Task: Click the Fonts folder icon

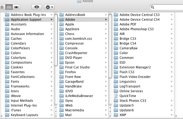Action: [x=7, y=82]
